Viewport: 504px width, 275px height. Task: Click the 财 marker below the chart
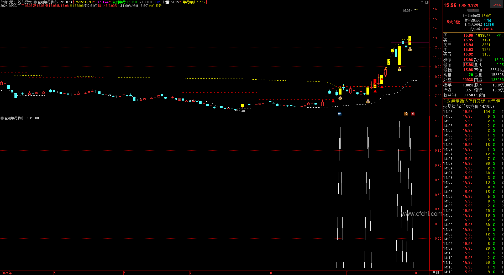340,114
